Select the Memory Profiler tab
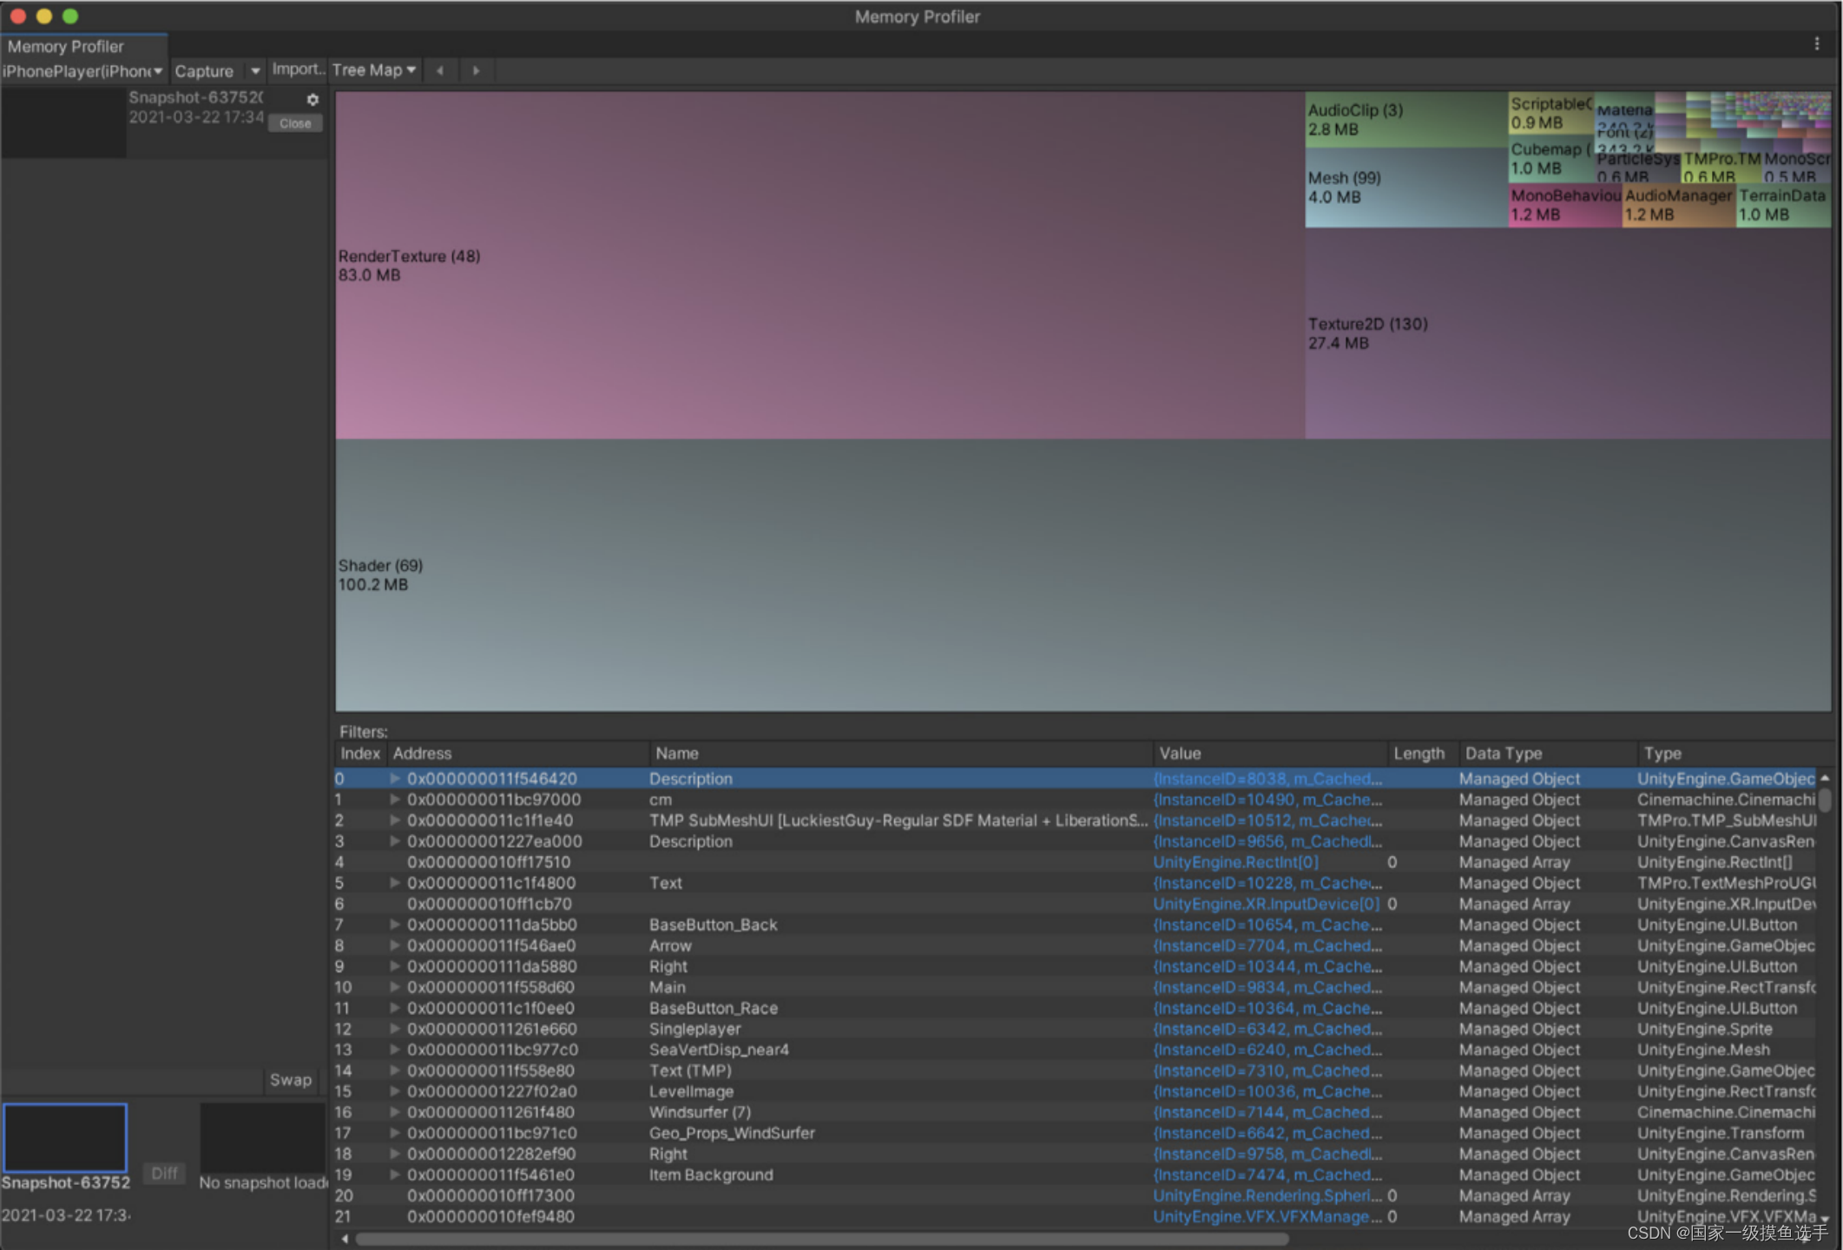The image size is (1843, 1250). (67, 47)
